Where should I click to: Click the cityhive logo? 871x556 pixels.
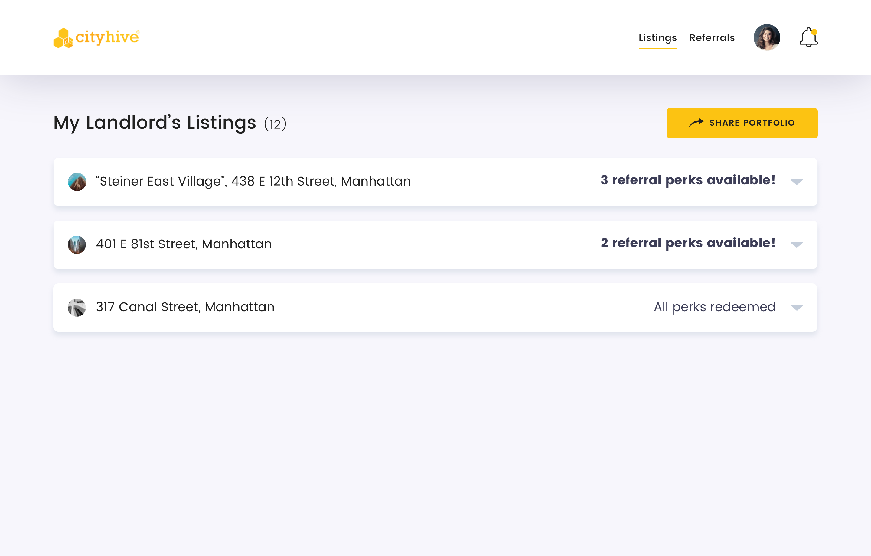[x=96, y=37]
